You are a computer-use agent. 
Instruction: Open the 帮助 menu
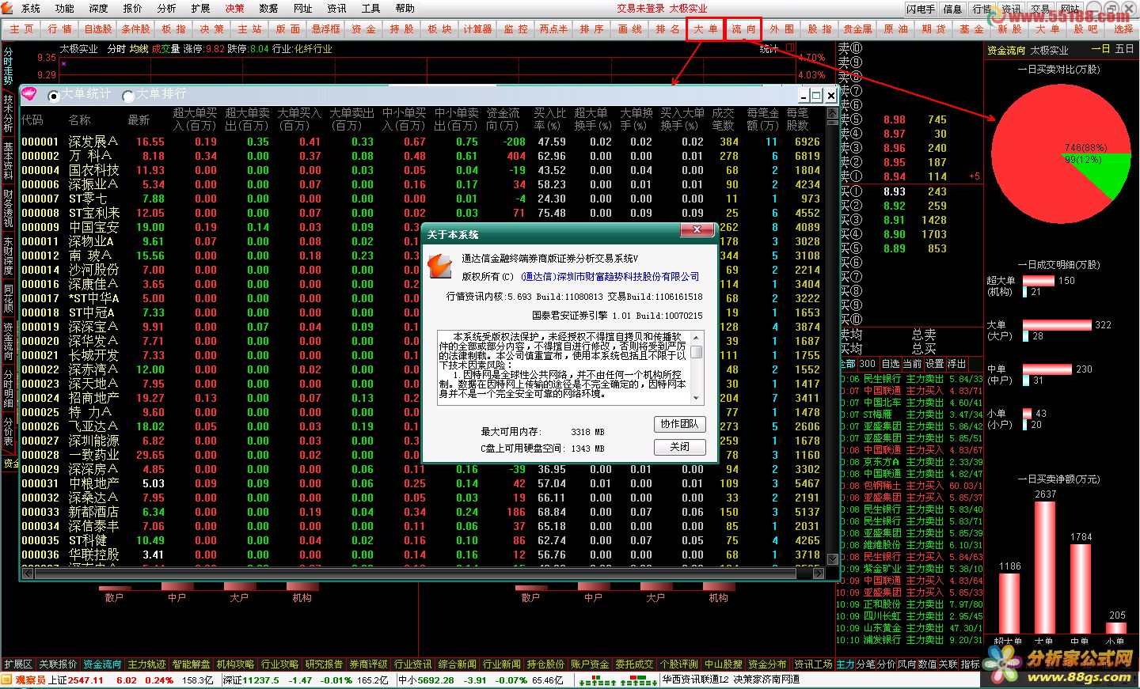point(405,8)
